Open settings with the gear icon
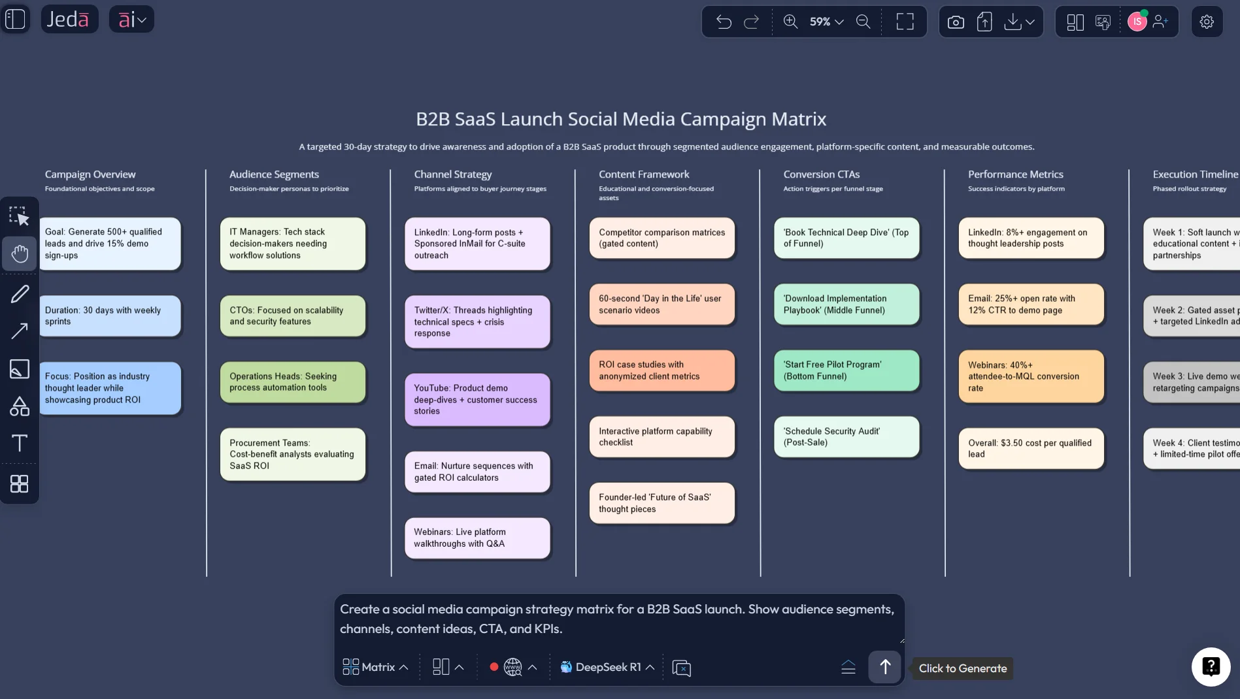This screenshot has height=699, width=1240. (1207, 21)
